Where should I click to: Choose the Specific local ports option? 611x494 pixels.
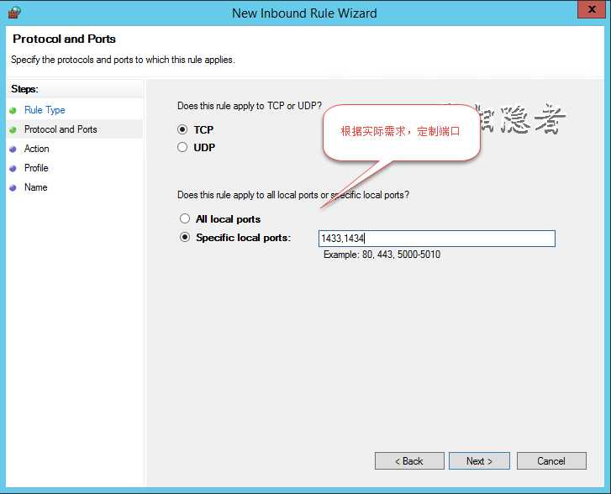[x=185, y=237]
